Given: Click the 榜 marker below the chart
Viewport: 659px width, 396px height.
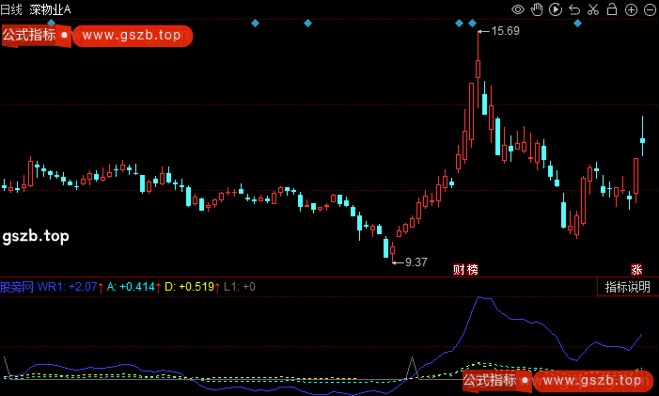Looking at the screenshot, I should pyautogui.click(x=472, y=270).
